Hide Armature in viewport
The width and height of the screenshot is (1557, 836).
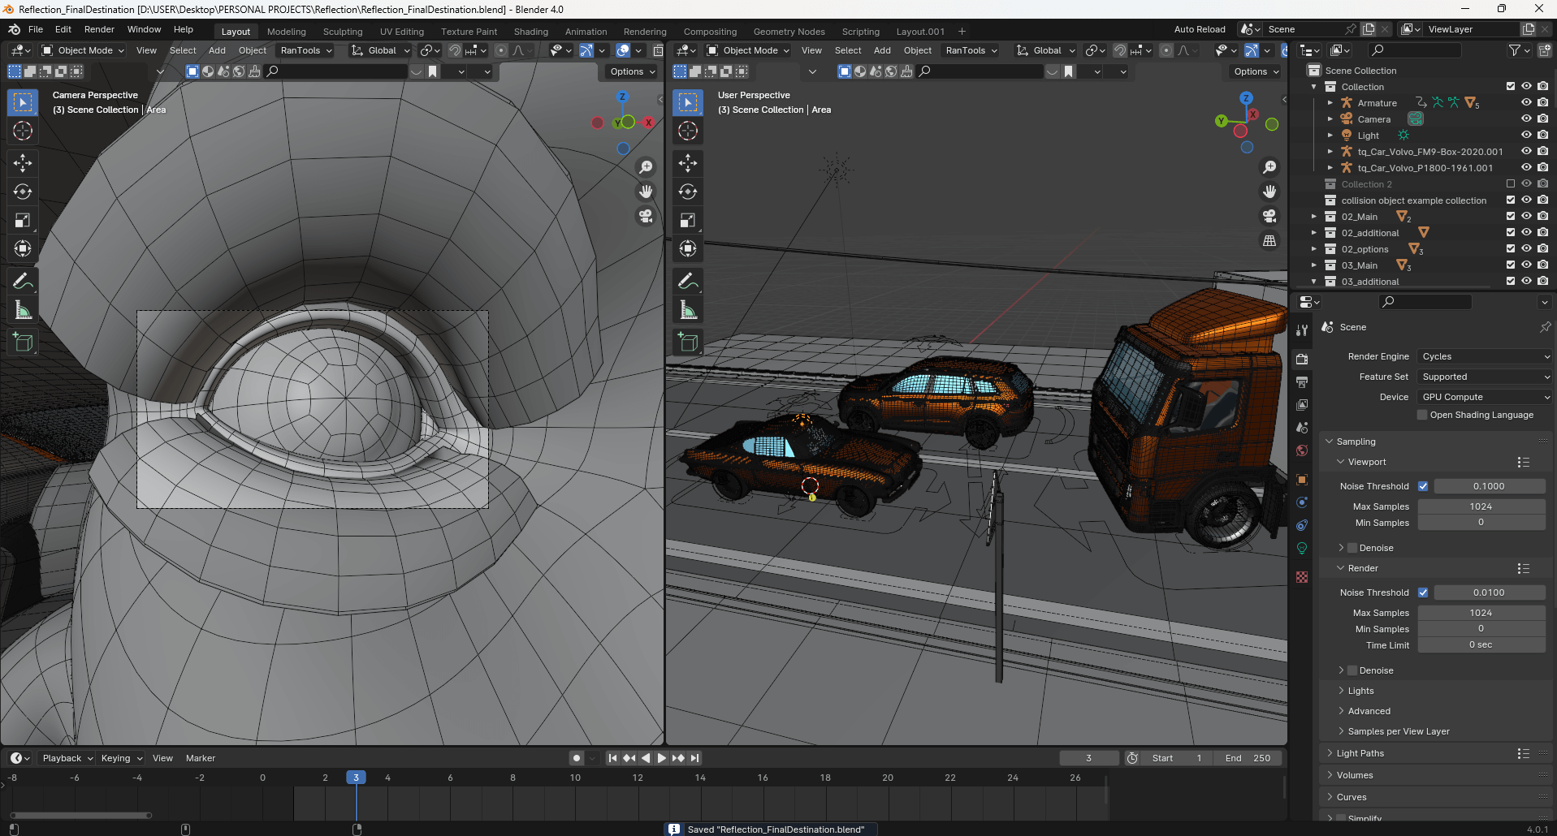click(1526, 102)
